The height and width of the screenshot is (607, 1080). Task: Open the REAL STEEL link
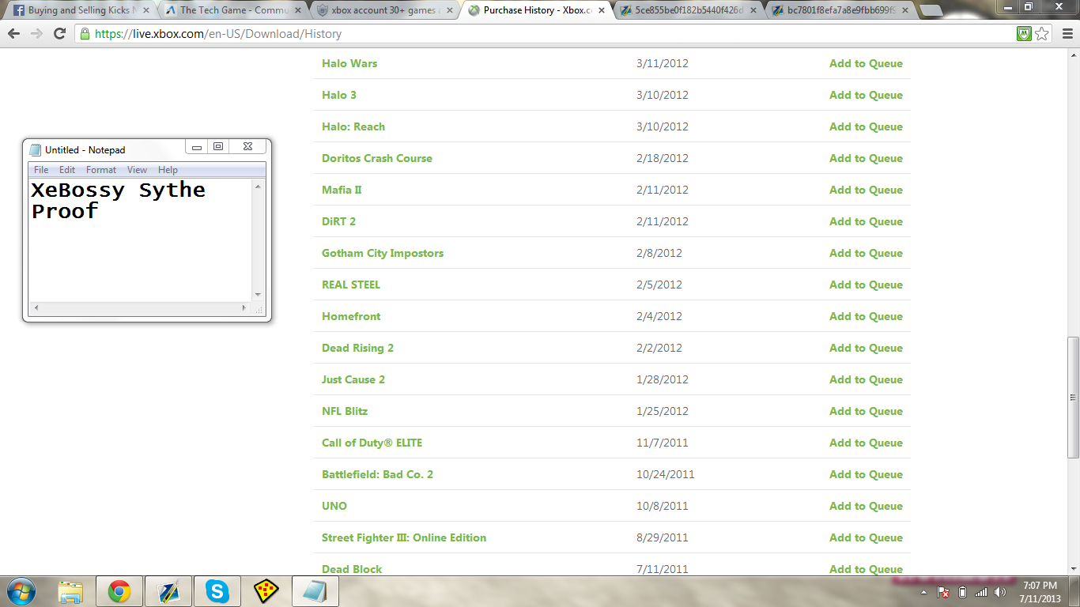(x=351, y=285)
